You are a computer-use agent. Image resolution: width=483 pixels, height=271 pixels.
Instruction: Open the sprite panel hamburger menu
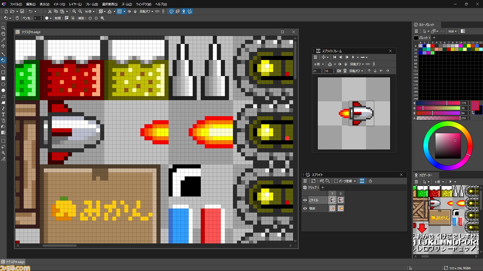pyautogui.click(x=305, y=181)
